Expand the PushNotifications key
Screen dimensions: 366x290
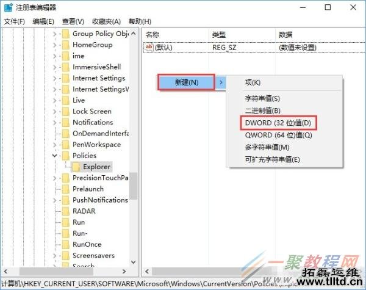point(55,200)
